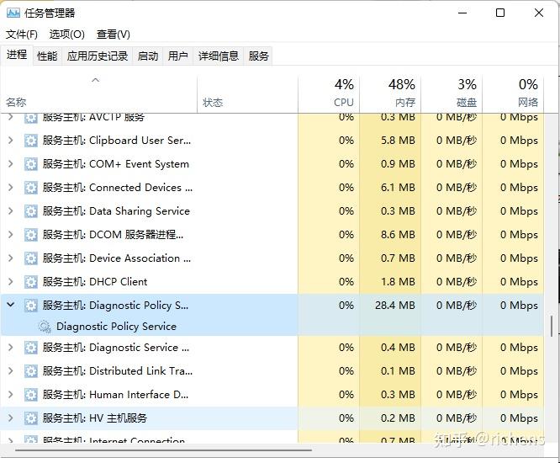Click the Distributed Link Tracking gear icon

[31, 371]
